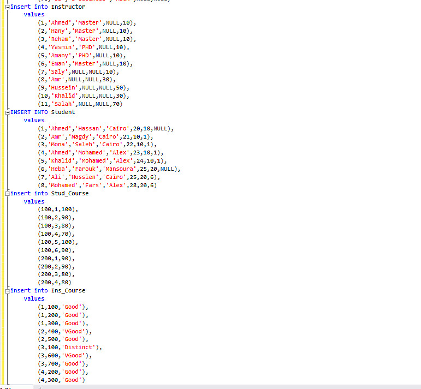Click the row (10,'Khalid',NULL,NULL,30)
Image resolution: width=421 pixels, height=389 pixels.
click(84, 96)
